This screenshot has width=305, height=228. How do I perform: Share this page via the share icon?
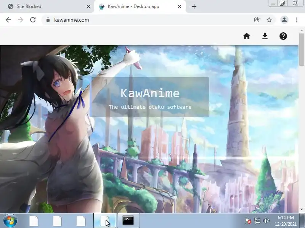(x=257, y=20)
